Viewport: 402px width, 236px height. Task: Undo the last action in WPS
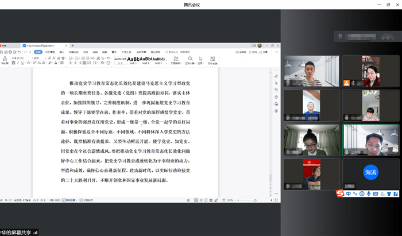tap(19, 52)
